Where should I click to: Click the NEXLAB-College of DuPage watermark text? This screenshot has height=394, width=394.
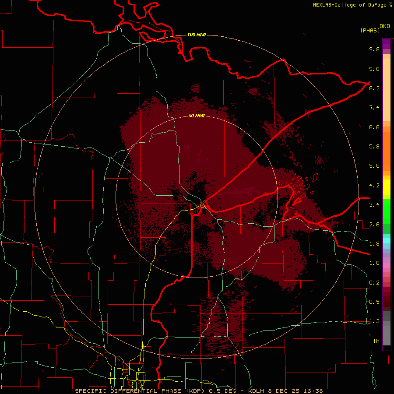[x=352, y=5]
